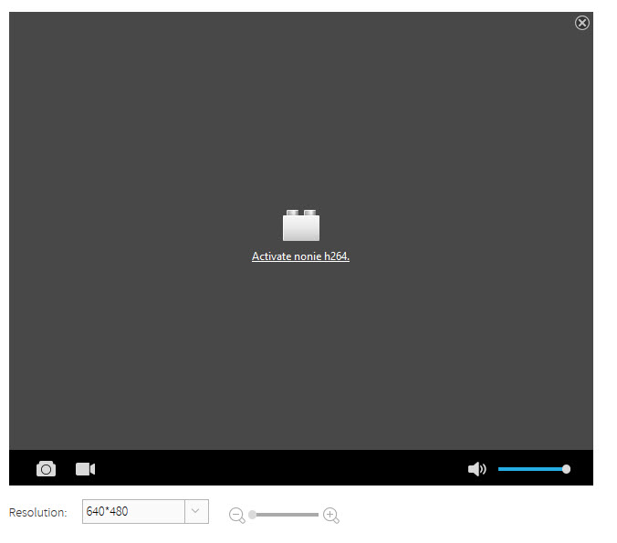Click the zoom in magnifier icon
617x543 pixels.
pos(331,516)
